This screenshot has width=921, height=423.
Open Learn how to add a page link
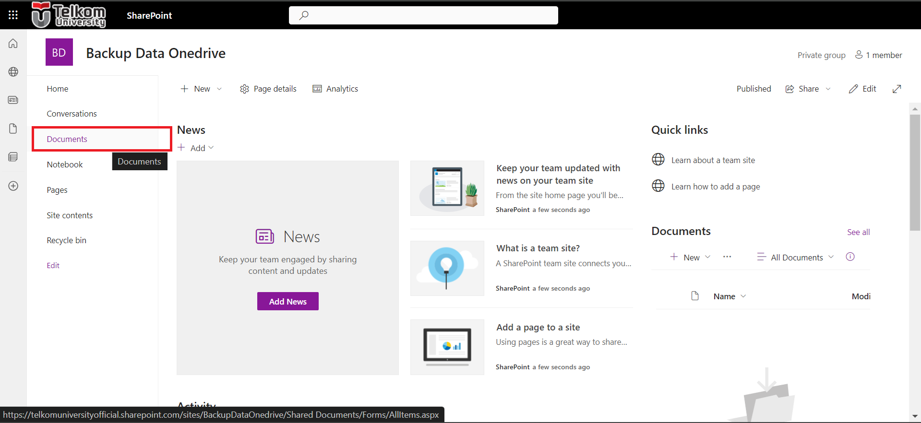tap(715, 187)
